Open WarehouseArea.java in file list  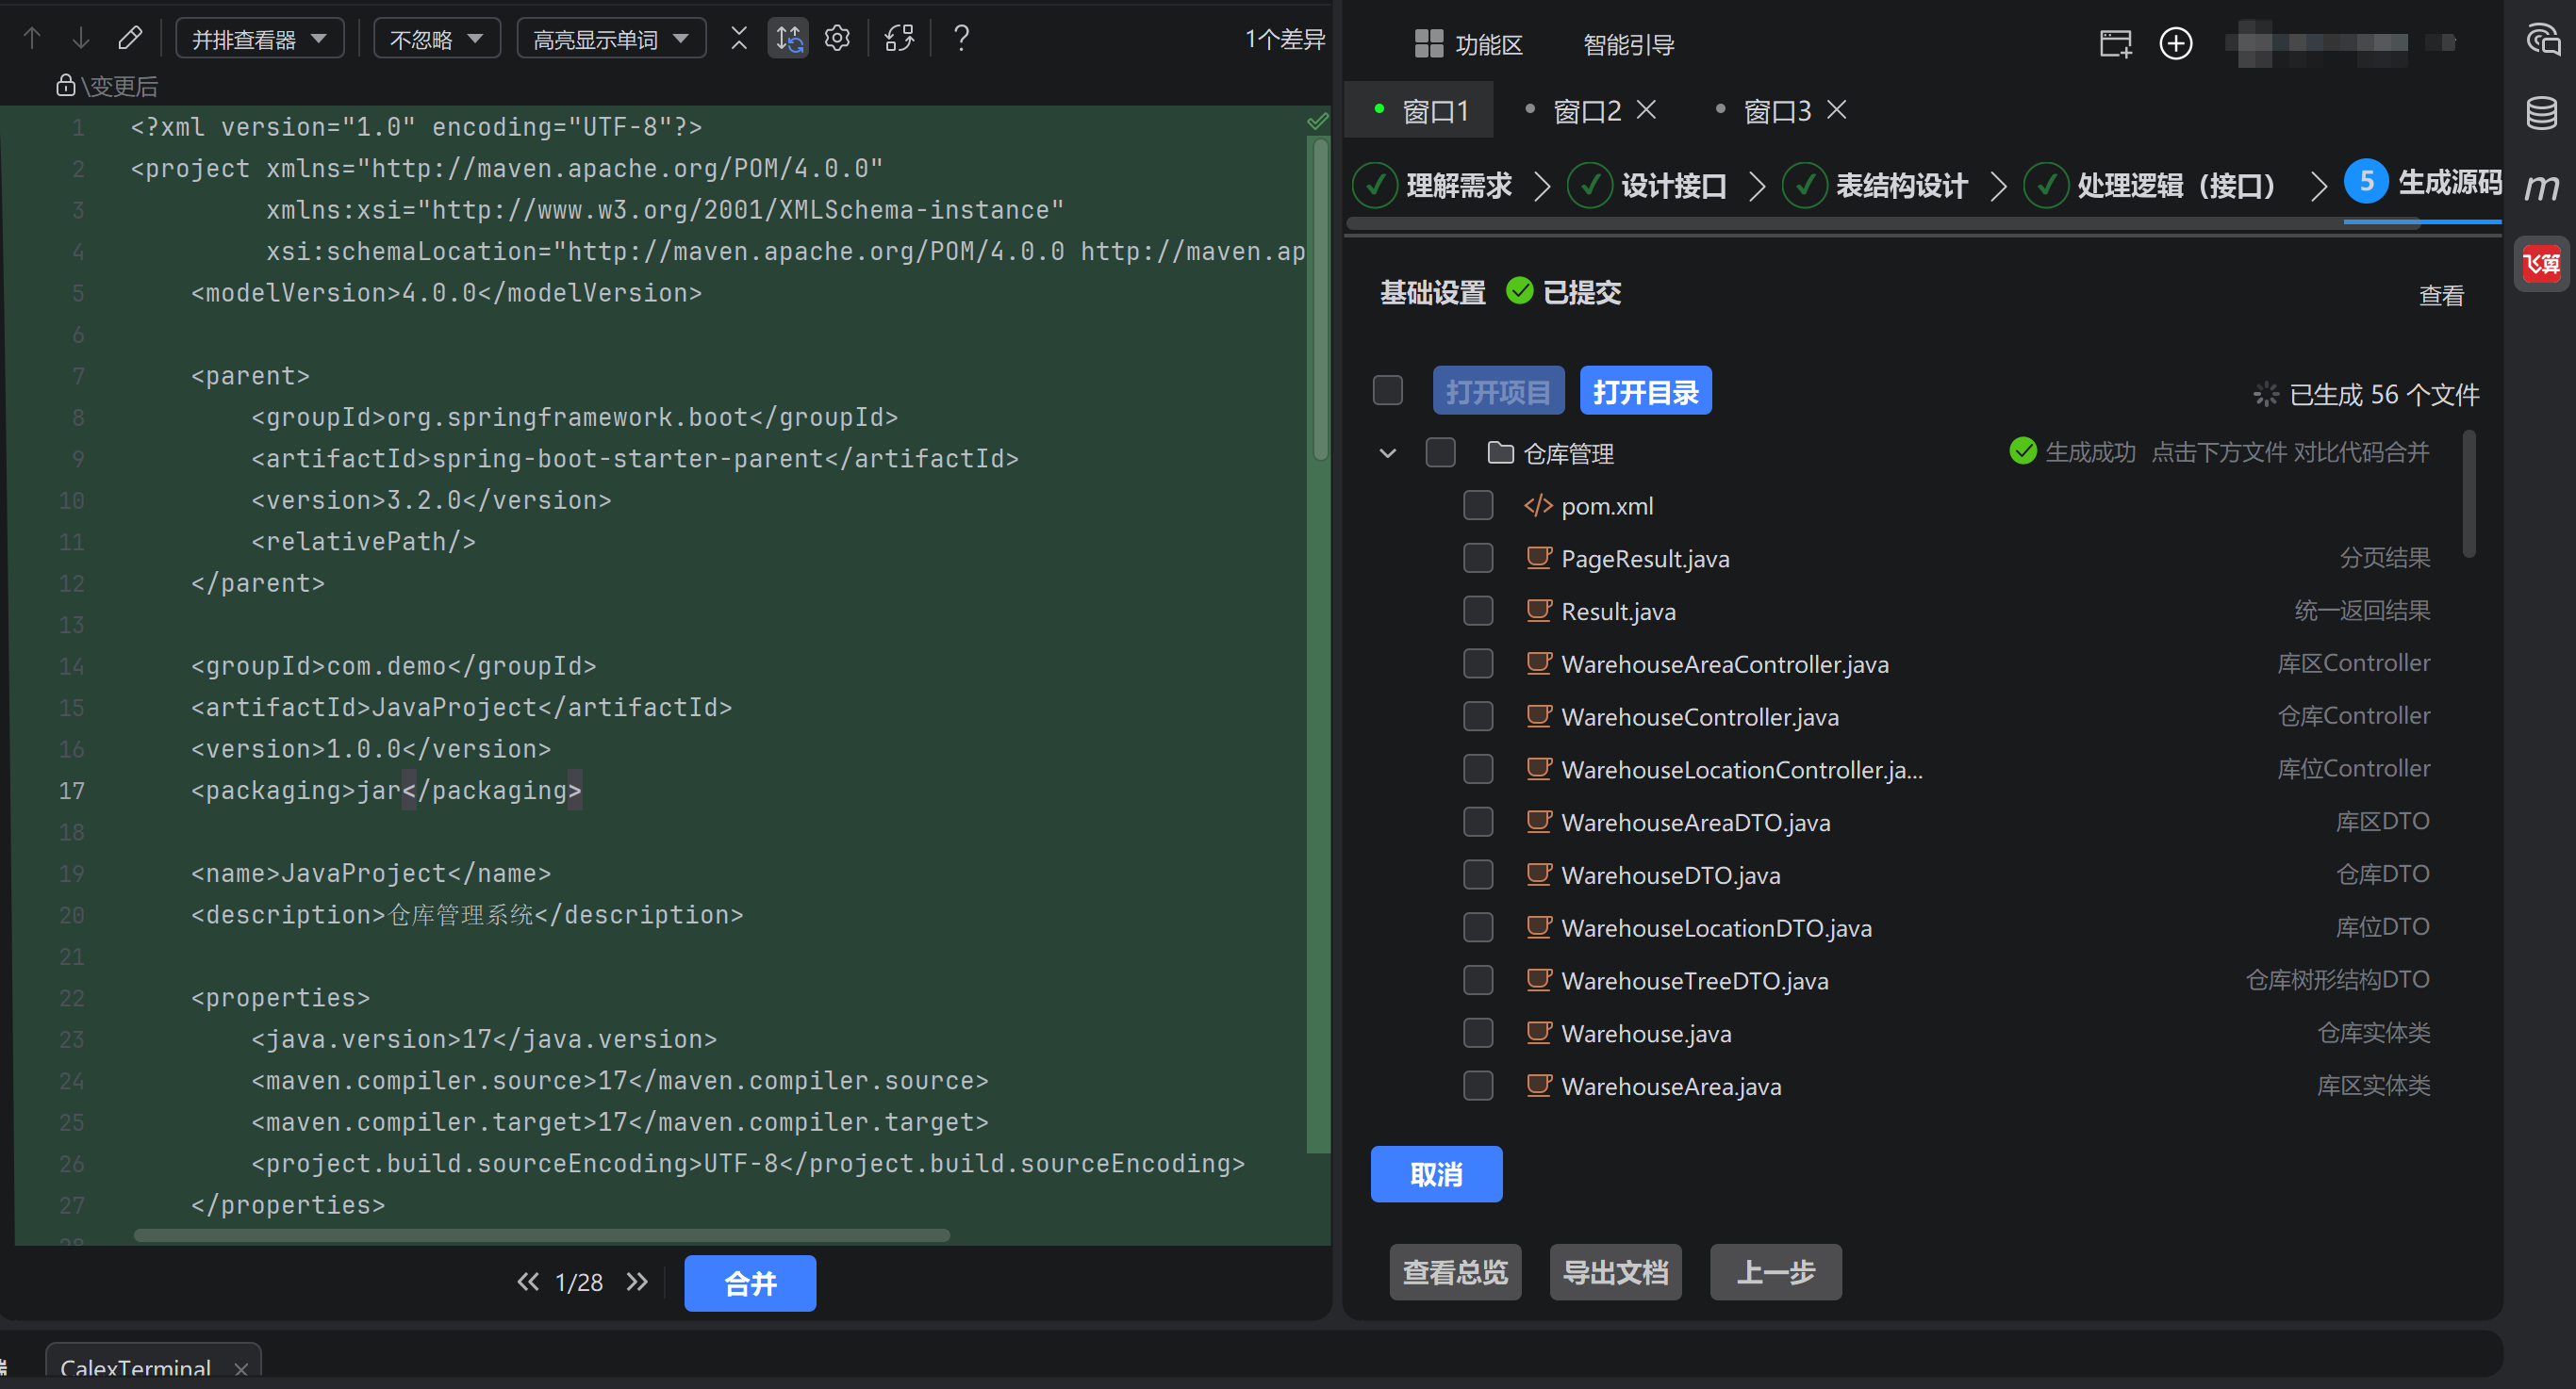point(1671,1087)
